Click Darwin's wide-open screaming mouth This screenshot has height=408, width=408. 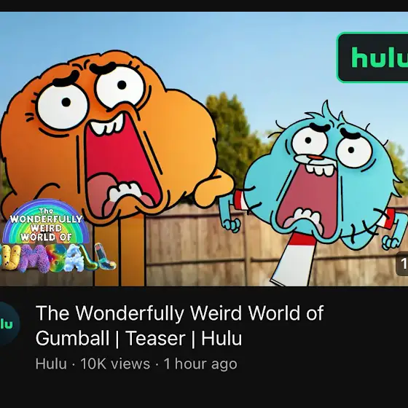(121, 162)
